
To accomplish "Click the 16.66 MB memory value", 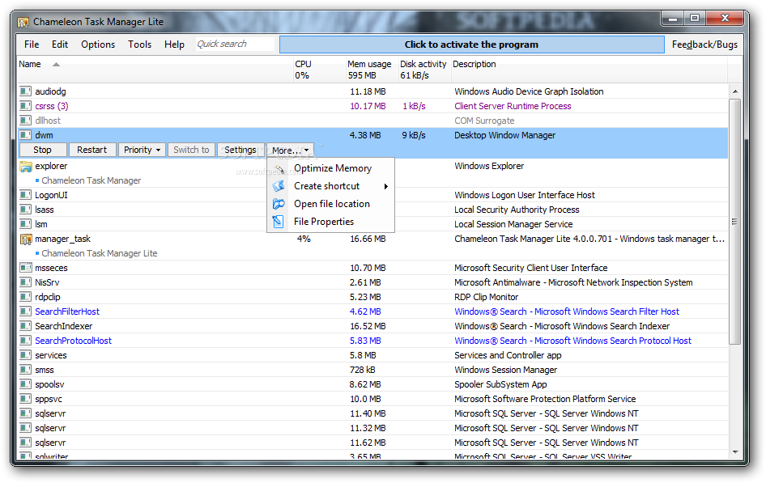I will 368,239.
